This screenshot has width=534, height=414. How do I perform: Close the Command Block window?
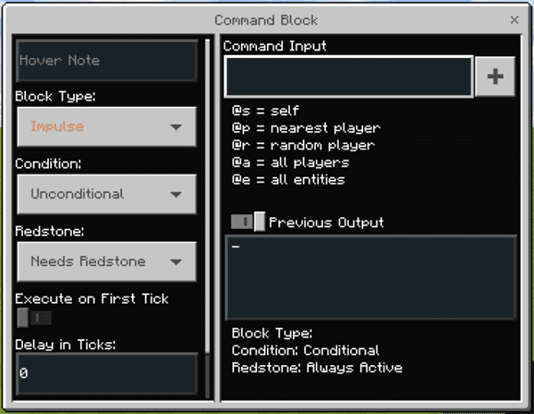[x=514, y=20]
